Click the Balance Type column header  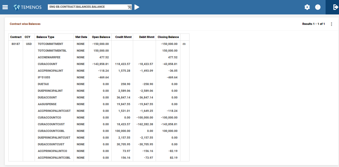(45, 37)
